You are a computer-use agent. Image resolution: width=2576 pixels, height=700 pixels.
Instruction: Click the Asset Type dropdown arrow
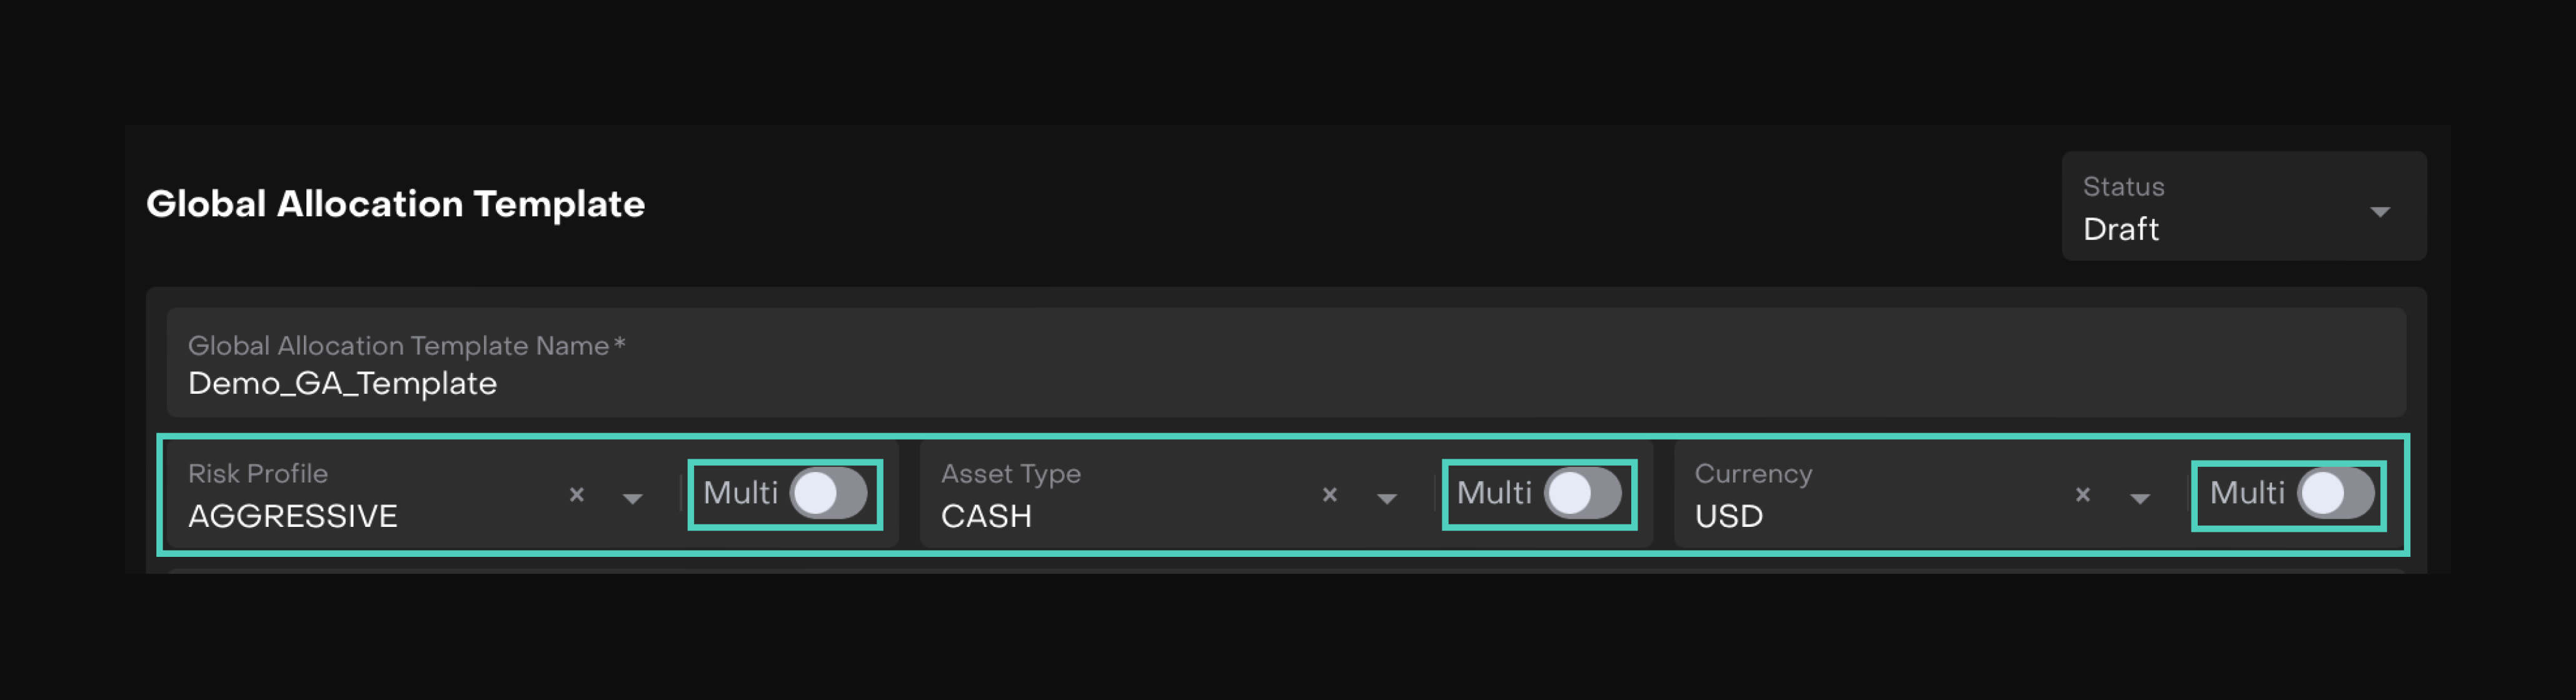coord(1386,498)
